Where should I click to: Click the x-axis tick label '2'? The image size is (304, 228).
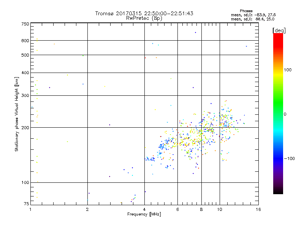pos(87,209)
